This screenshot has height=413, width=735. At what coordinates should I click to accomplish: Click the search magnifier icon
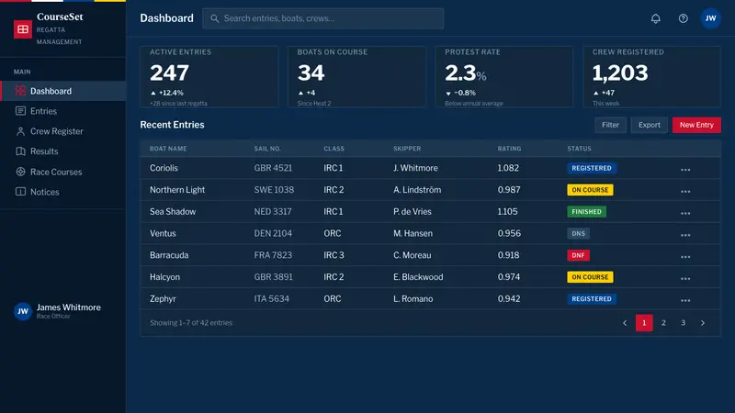[x=215, y=18]
